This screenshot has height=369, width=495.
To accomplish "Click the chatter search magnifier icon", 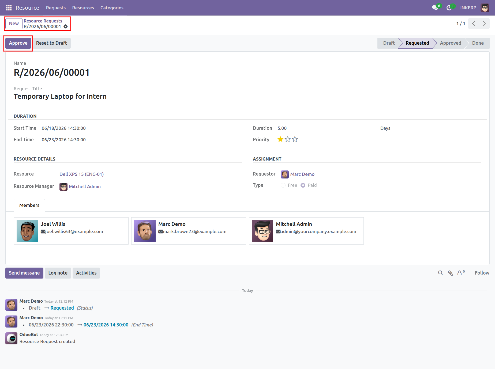I will tap(440, 273).
